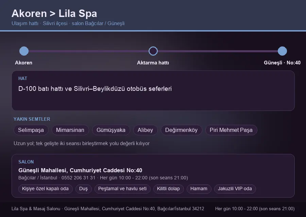Click the salon line with 0552 206 31 31

point(103,178)
